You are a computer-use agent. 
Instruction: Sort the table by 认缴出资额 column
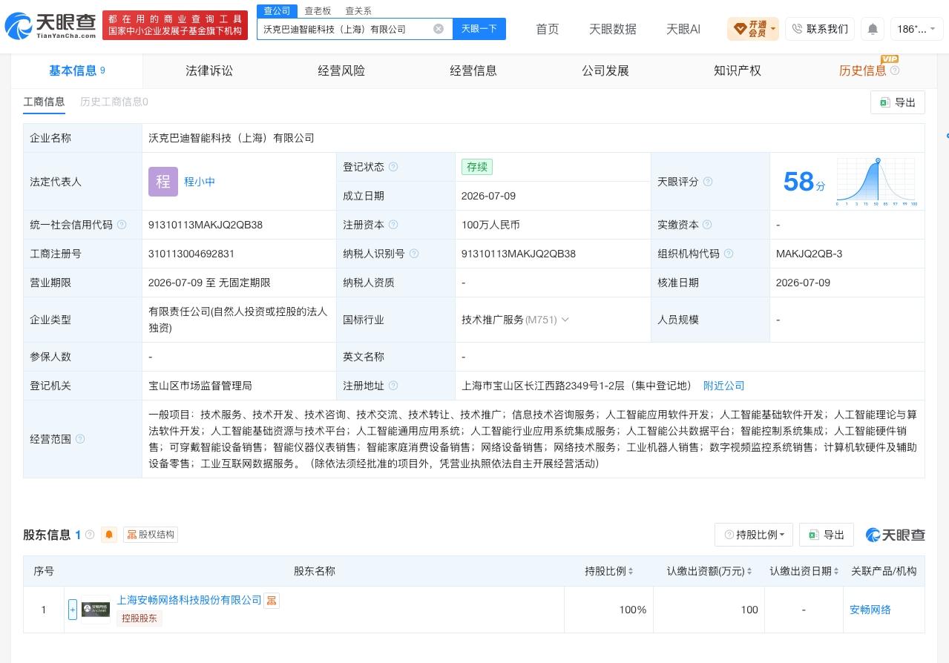point(749,571)
